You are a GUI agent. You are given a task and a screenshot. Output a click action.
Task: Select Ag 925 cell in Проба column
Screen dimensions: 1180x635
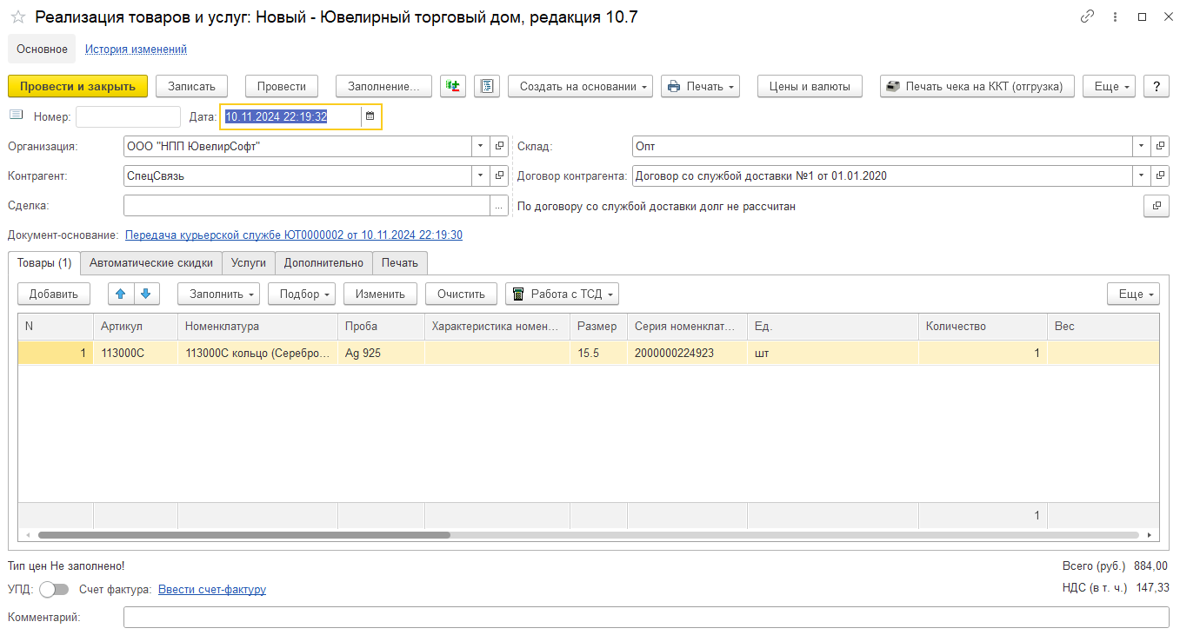click(x=381, y=354)
